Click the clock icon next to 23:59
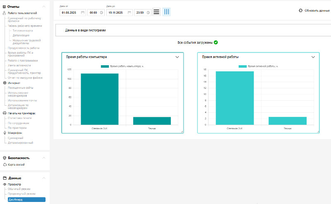331x204 pixels. pyautogui.click(x=148, y=13)
